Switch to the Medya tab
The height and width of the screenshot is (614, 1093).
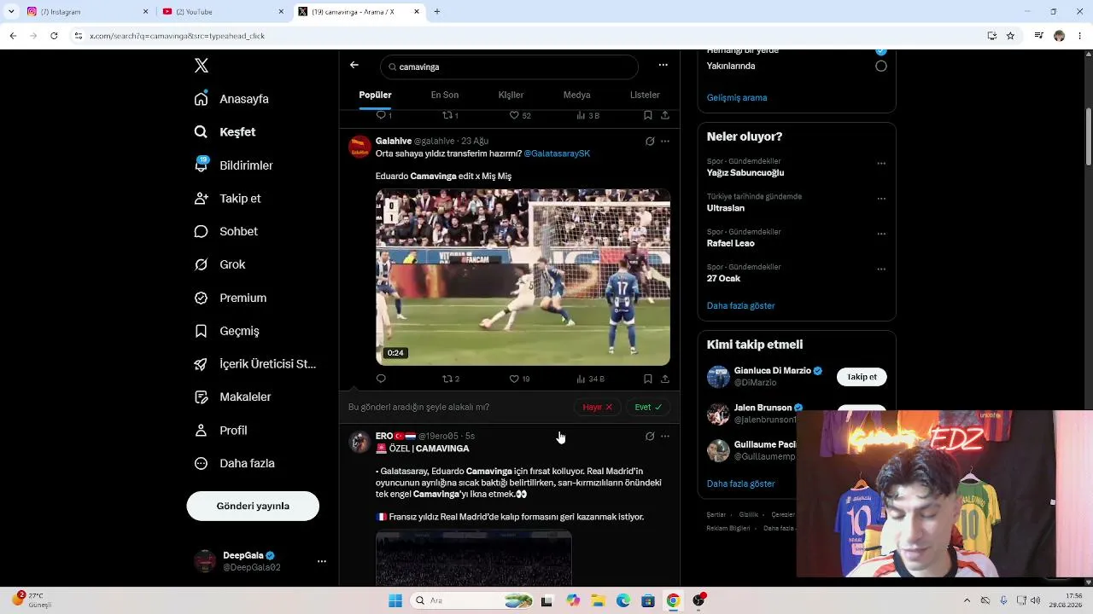click(x=576, y=95)
